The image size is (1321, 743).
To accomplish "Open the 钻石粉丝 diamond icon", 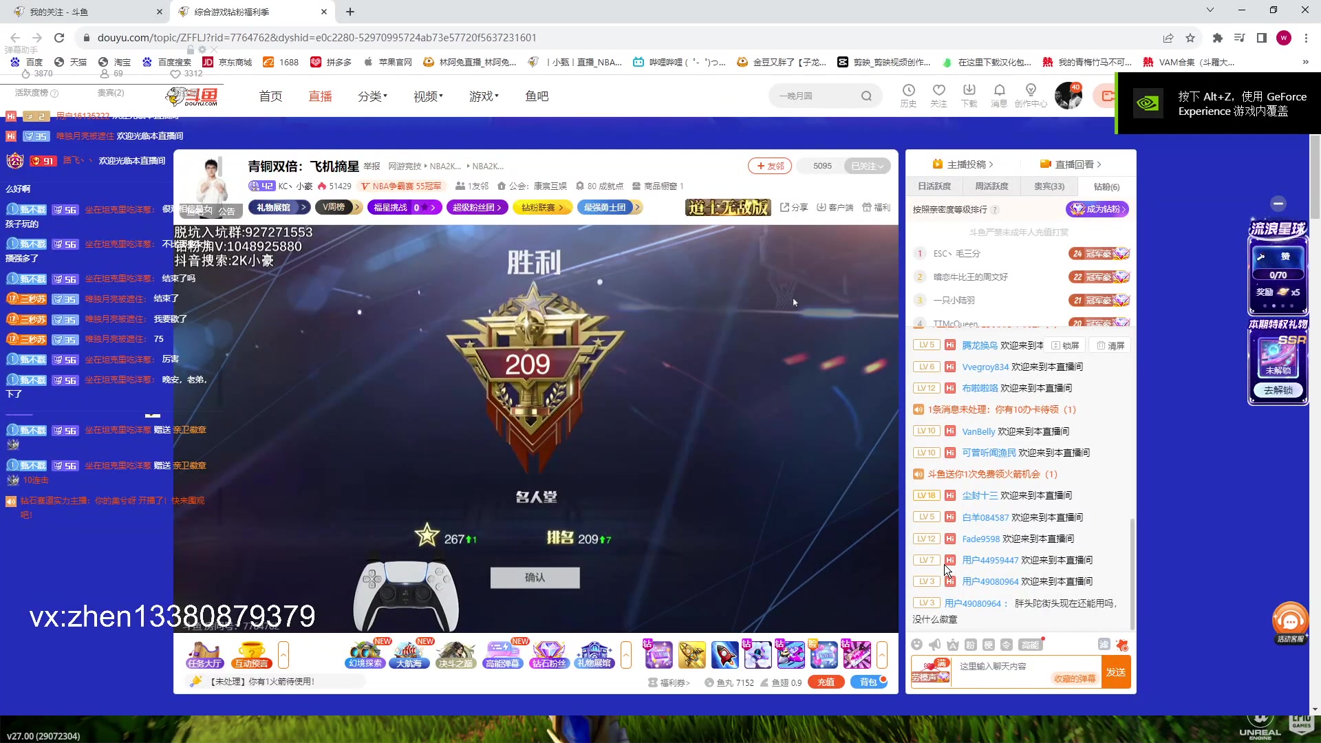I will [549, 654].
